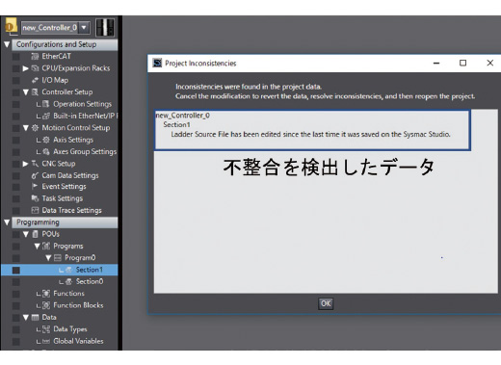Expand the CNC Setup node
Viewport: 501px width, 365px height.
26,164
